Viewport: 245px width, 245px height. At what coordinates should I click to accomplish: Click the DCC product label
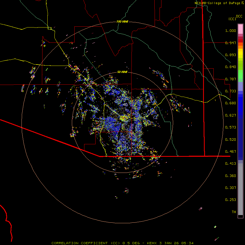point(239,16)
